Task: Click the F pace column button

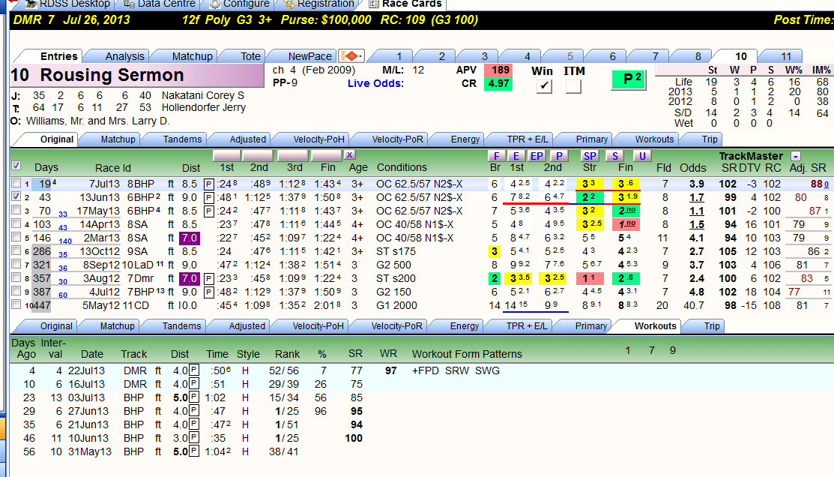Action: [496, 156]
